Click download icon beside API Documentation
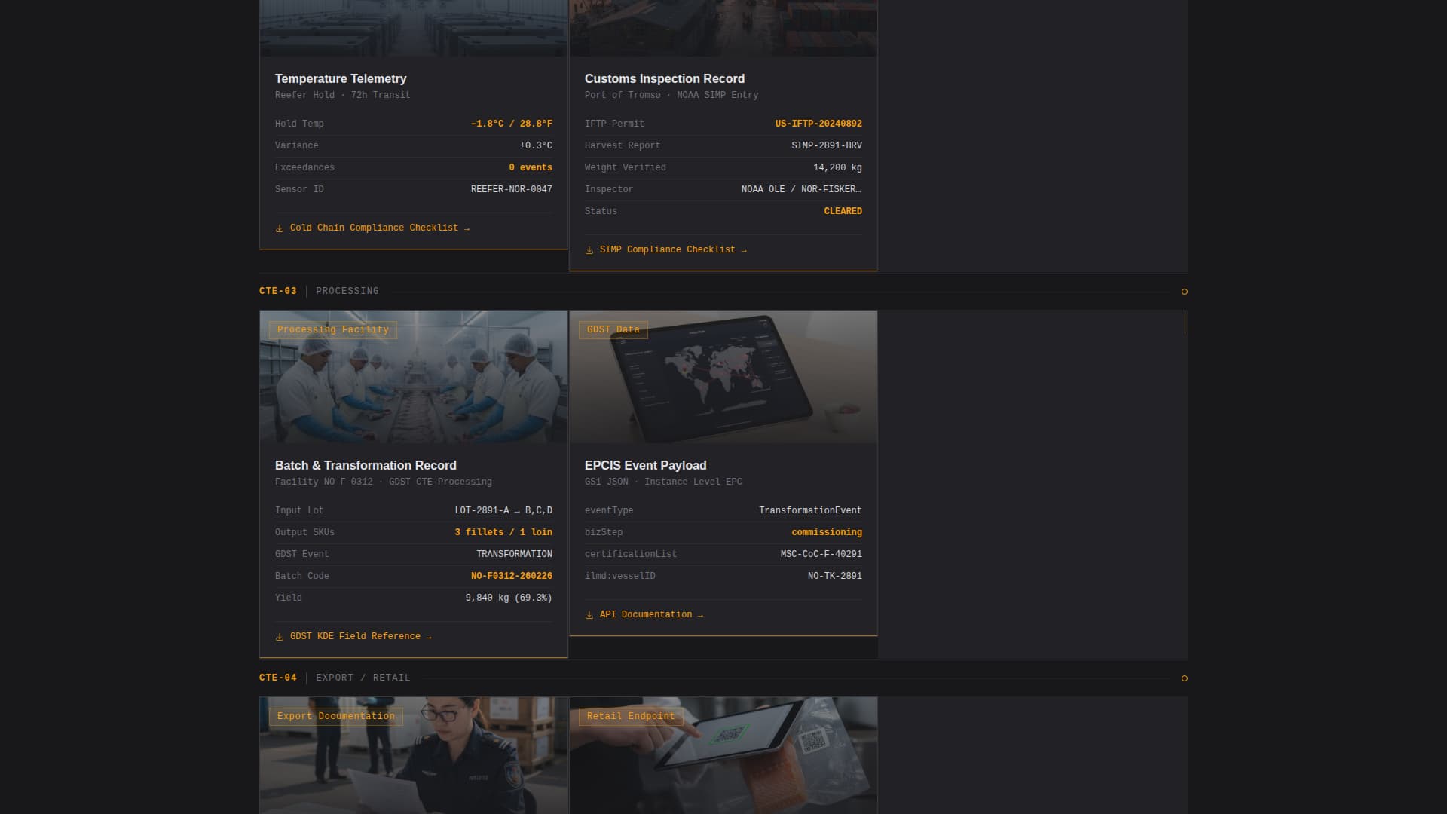Screen dimensions: 1447x814 (x=589, y=616)
